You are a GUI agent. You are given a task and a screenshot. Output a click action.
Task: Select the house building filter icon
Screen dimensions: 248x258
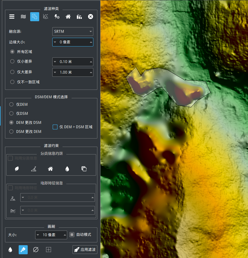coord(68,17)
